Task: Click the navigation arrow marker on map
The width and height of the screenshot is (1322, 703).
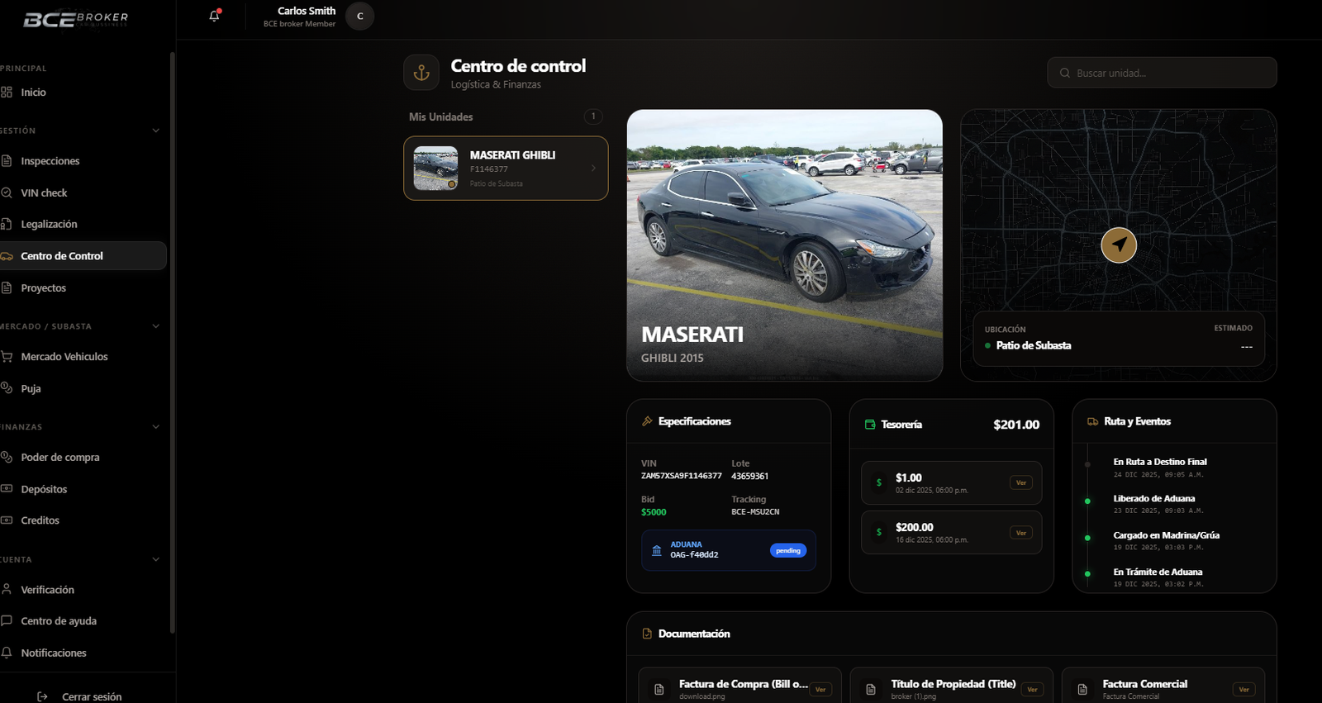Action: 1119,245
